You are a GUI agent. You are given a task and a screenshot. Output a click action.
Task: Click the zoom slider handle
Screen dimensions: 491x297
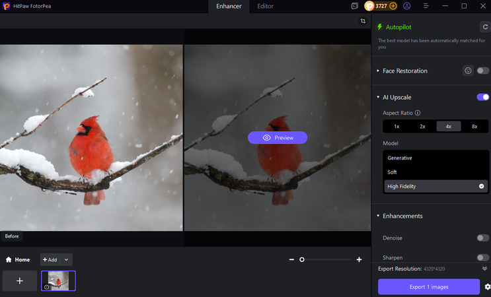[x=302, y=259]
